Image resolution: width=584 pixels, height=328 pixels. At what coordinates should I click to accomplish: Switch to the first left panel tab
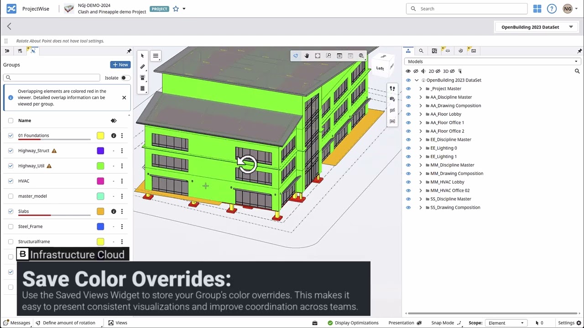click(x=7, y=51)
